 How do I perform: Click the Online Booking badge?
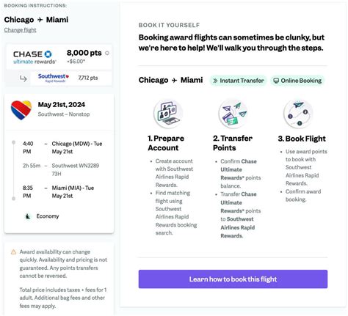pyautogui.click(x=297, y=81)
